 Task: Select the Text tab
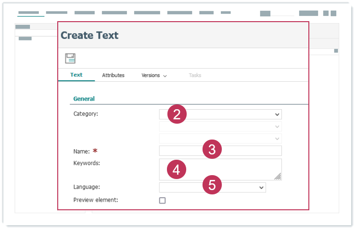pyautogui.click(x=76, y=75)
